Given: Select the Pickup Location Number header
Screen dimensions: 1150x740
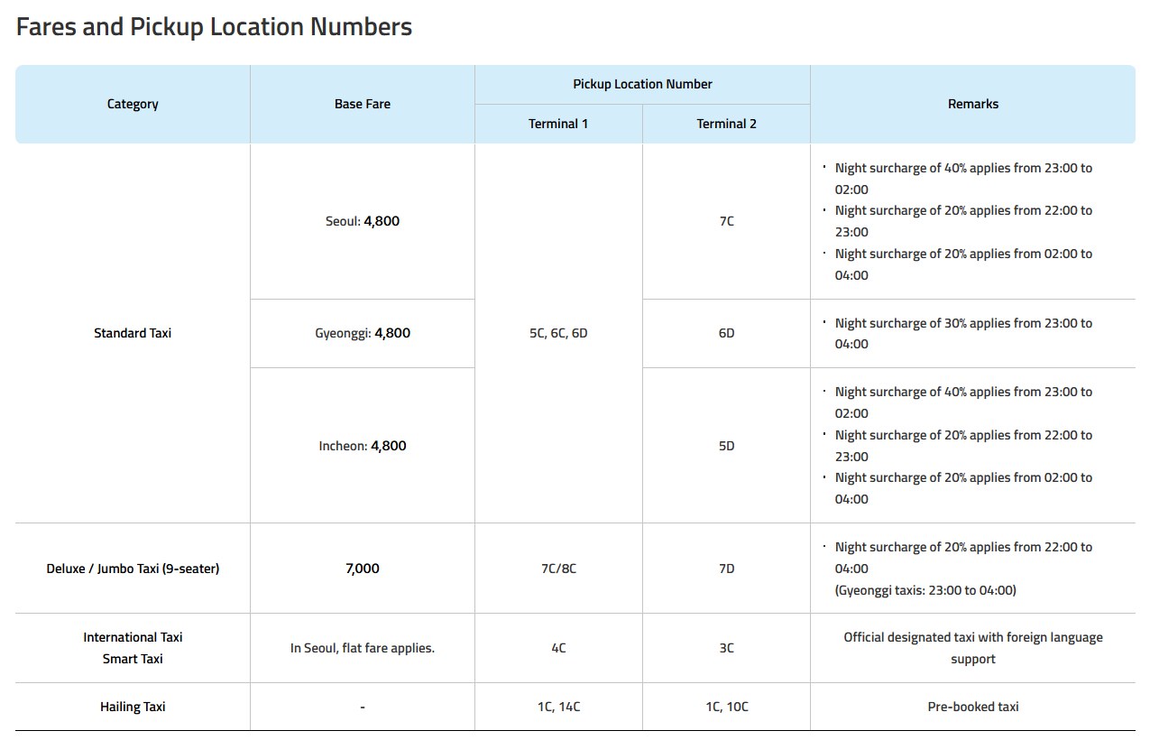Looking at the screenshot, I should (x=642, y=84).
